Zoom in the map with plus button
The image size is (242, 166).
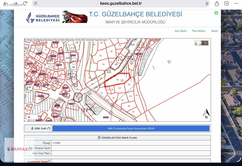pyautogui.click(x=29, y=117)
